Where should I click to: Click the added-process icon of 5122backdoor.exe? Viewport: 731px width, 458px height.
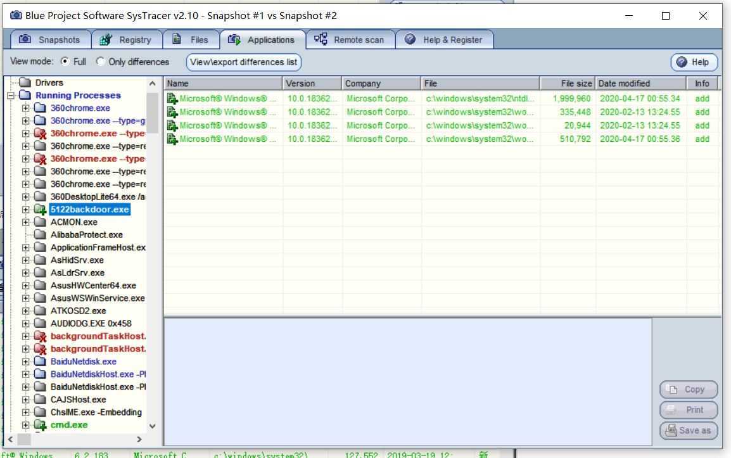(40, 210)
